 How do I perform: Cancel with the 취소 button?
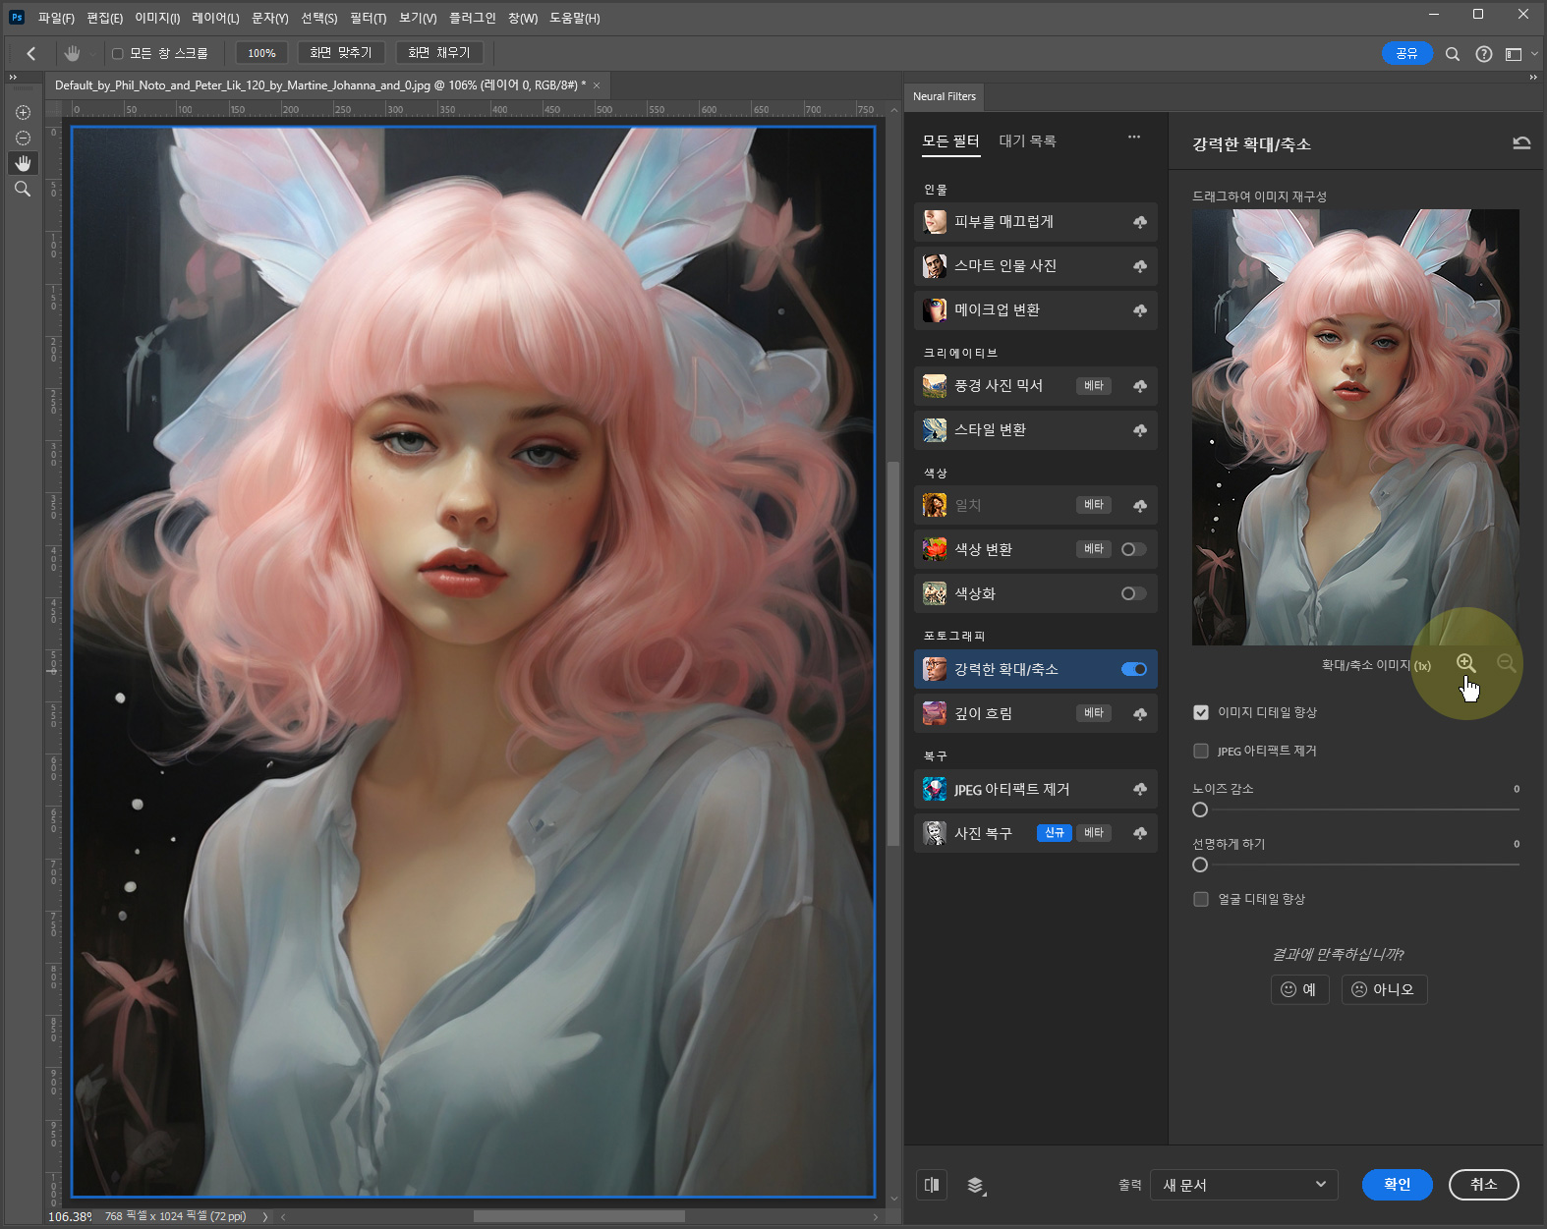click(x=1483, y=1185)
